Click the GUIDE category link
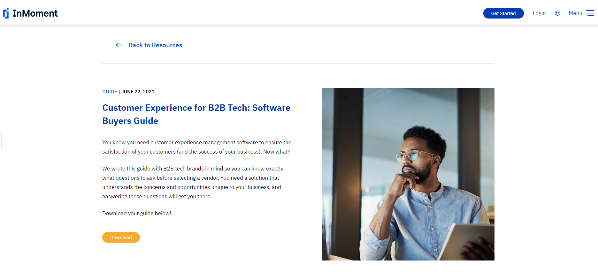The image size is (598, 272). click(x=110, y=92)
